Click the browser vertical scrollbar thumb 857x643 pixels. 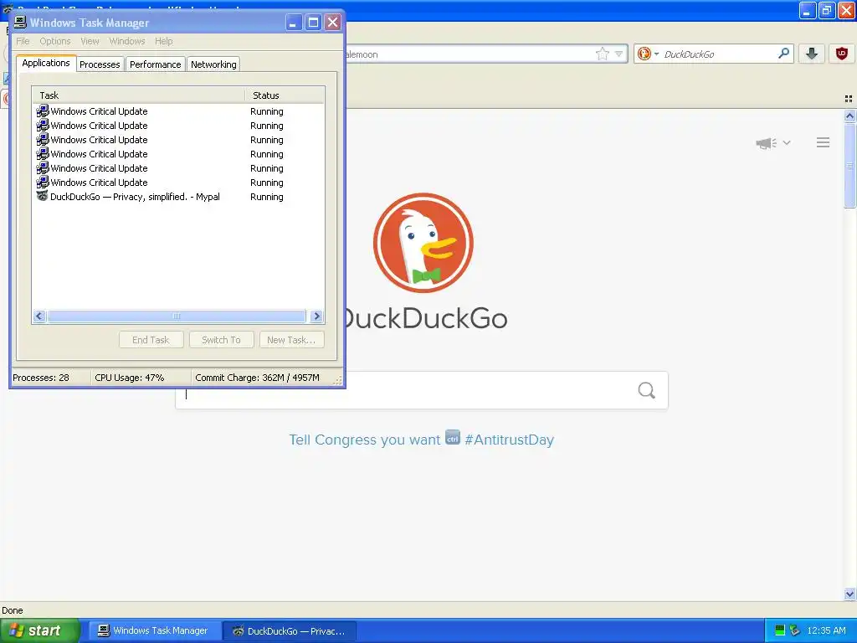pyautogui.click(x=849, y=166)
